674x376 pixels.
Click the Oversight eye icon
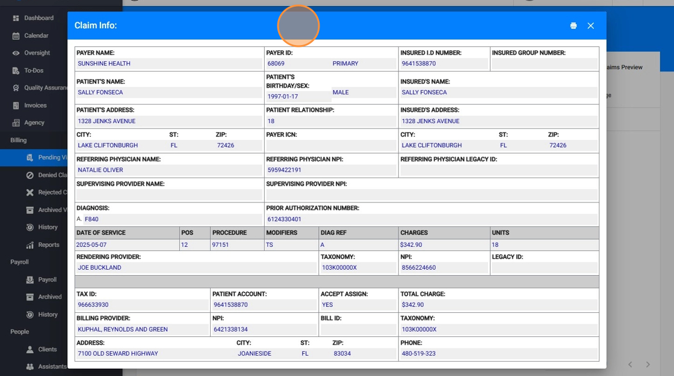tap(16, 53)
